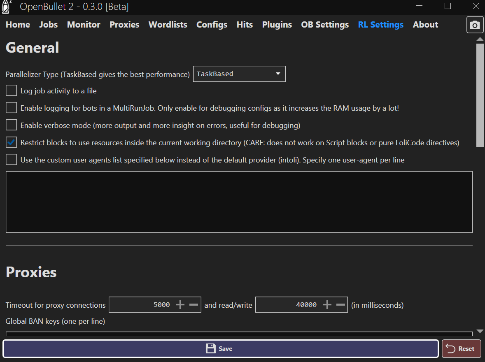This screenshot has width=485, height=362.
Task: Open the OB Settings tab
Action: click(x=325, y=25)
